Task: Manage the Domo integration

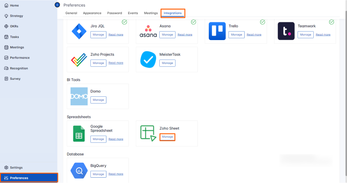Action: coord(98,100)
